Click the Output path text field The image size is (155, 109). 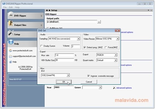(x=72, y=22)
